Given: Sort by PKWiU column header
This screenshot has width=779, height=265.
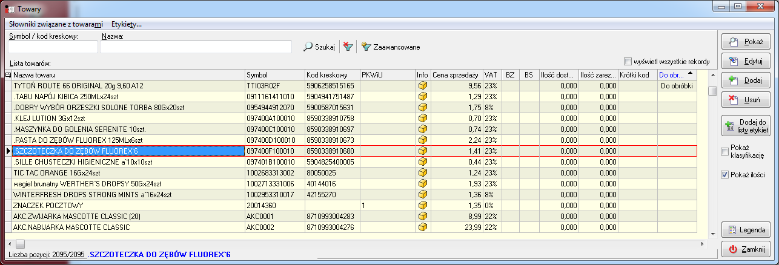Looking at the screenshot, I should coord(388,75).
